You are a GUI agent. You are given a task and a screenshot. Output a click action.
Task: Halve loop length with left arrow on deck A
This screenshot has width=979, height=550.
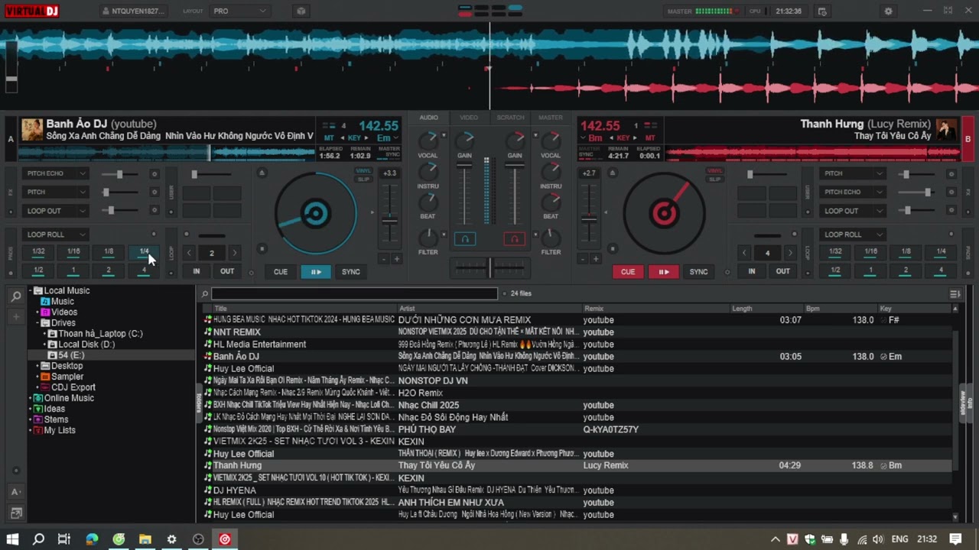(x=189, y=253)
